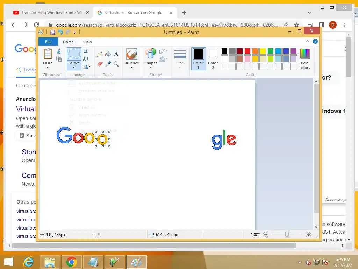Click the Shapes gallery icon
This screenshot has width=358, height=269.
[x=151, y=54]
